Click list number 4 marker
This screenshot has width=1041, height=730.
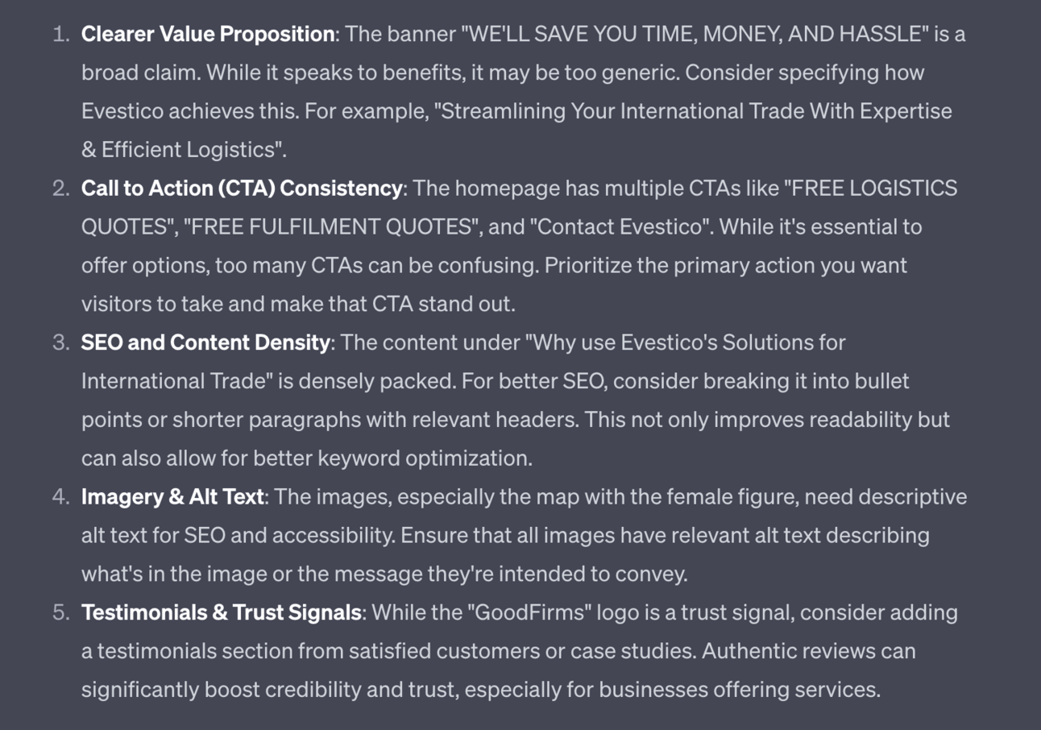pyautogui.click(x=60, y=496)
